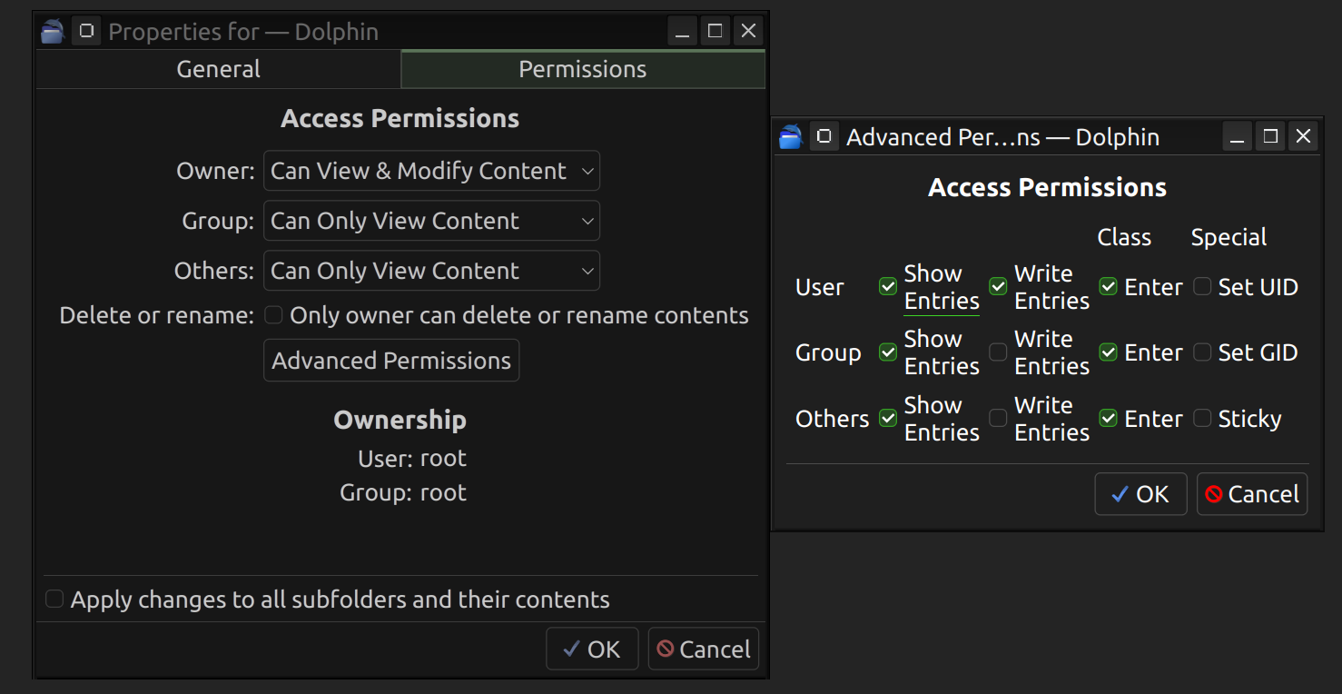Switch to the General tab

(x=218, y=69)
